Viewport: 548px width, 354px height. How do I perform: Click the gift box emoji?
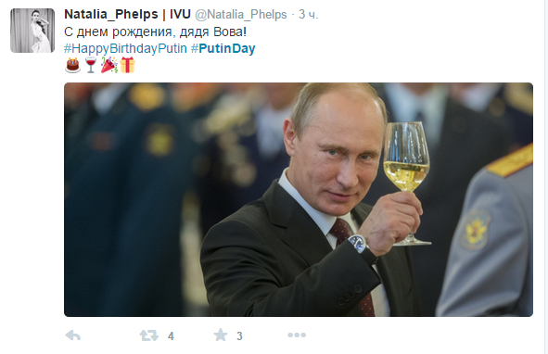pos(127,65)
